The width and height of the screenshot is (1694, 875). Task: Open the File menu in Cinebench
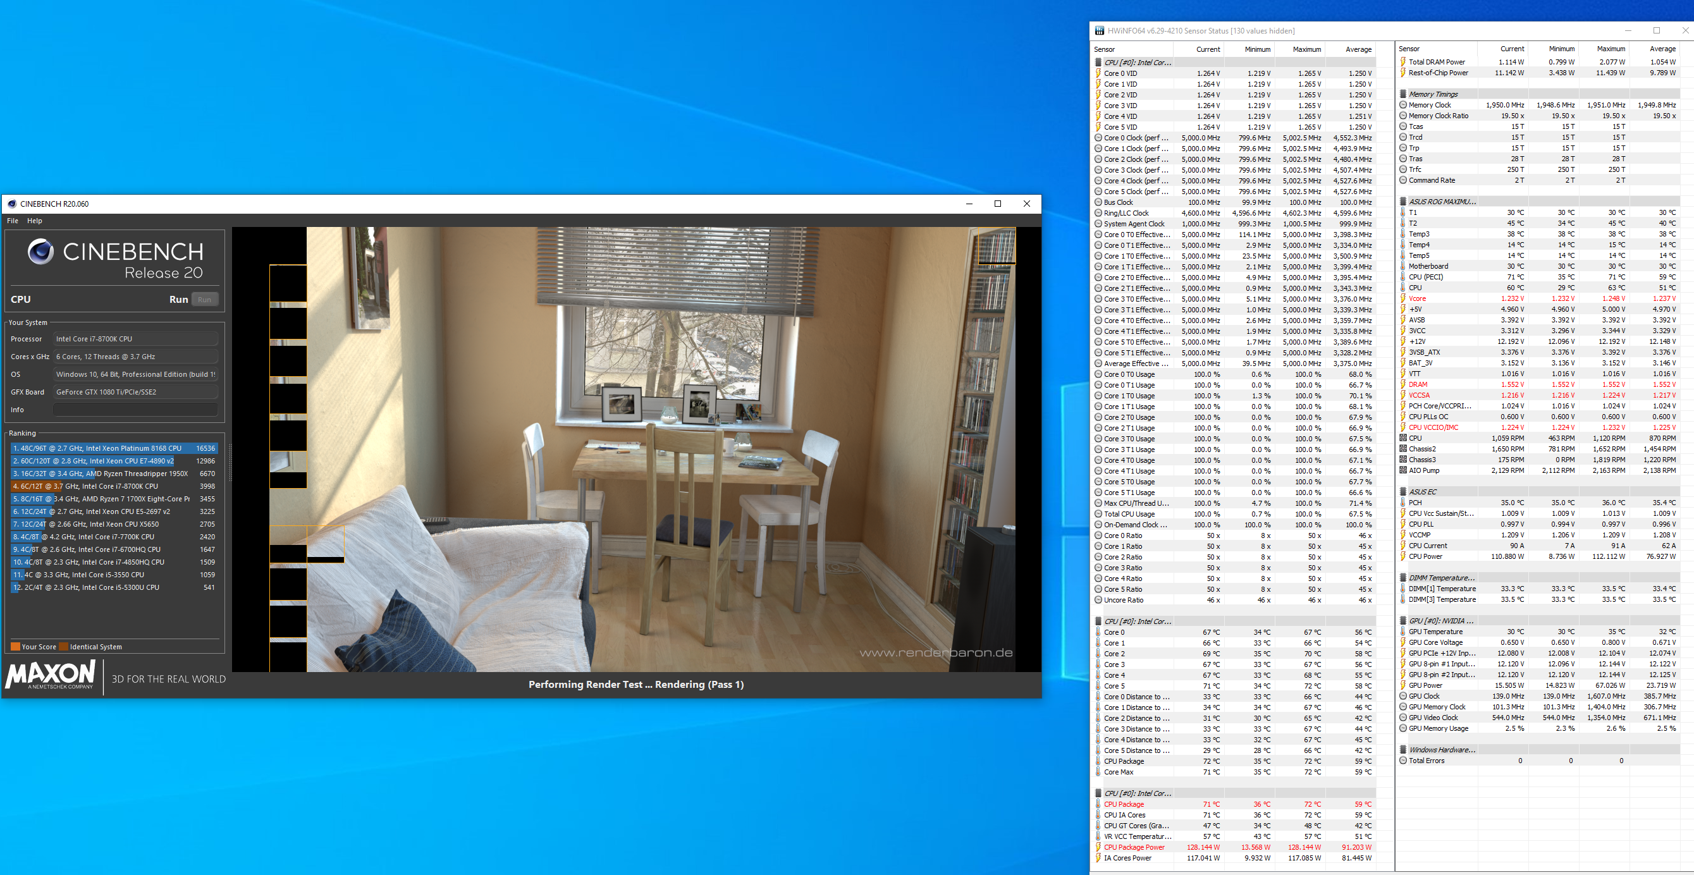point(13,221)
